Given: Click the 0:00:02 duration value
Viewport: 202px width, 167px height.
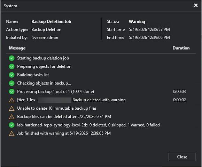Looking at the screenshot, I should click(179, 100).
